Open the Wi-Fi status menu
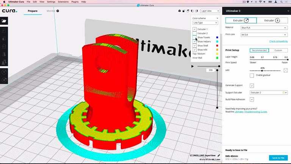The height and width of the screenshot is (164, 291). point(260,2)
